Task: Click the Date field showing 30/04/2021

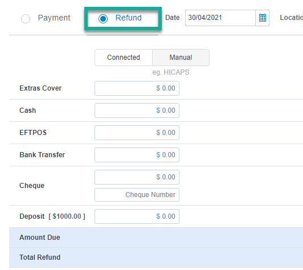Action: (x=220, y=18)
